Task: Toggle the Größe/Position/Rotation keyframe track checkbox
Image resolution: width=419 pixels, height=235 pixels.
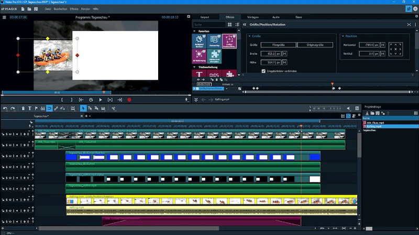Action: (197, 89)
